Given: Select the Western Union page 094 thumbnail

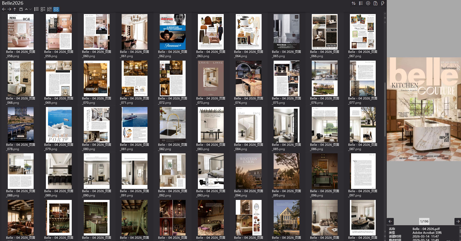Looking at the screenshot, I should point(249,171).
